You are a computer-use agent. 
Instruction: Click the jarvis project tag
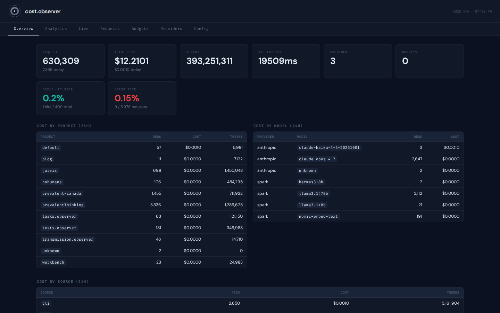click(50, 170)
